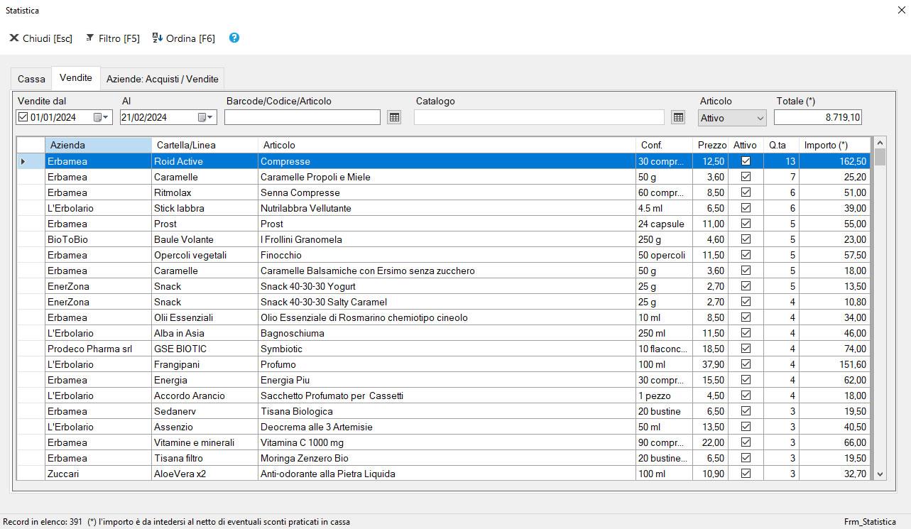Screen dimensions: 911x529
Task: Toggle Attivo checkbox for Finocchio row
Action: point(746,255)
